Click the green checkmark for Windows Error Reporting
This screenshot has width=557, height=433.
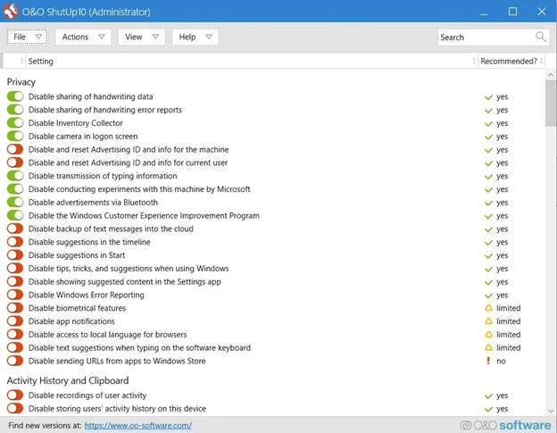click(488, 296)
